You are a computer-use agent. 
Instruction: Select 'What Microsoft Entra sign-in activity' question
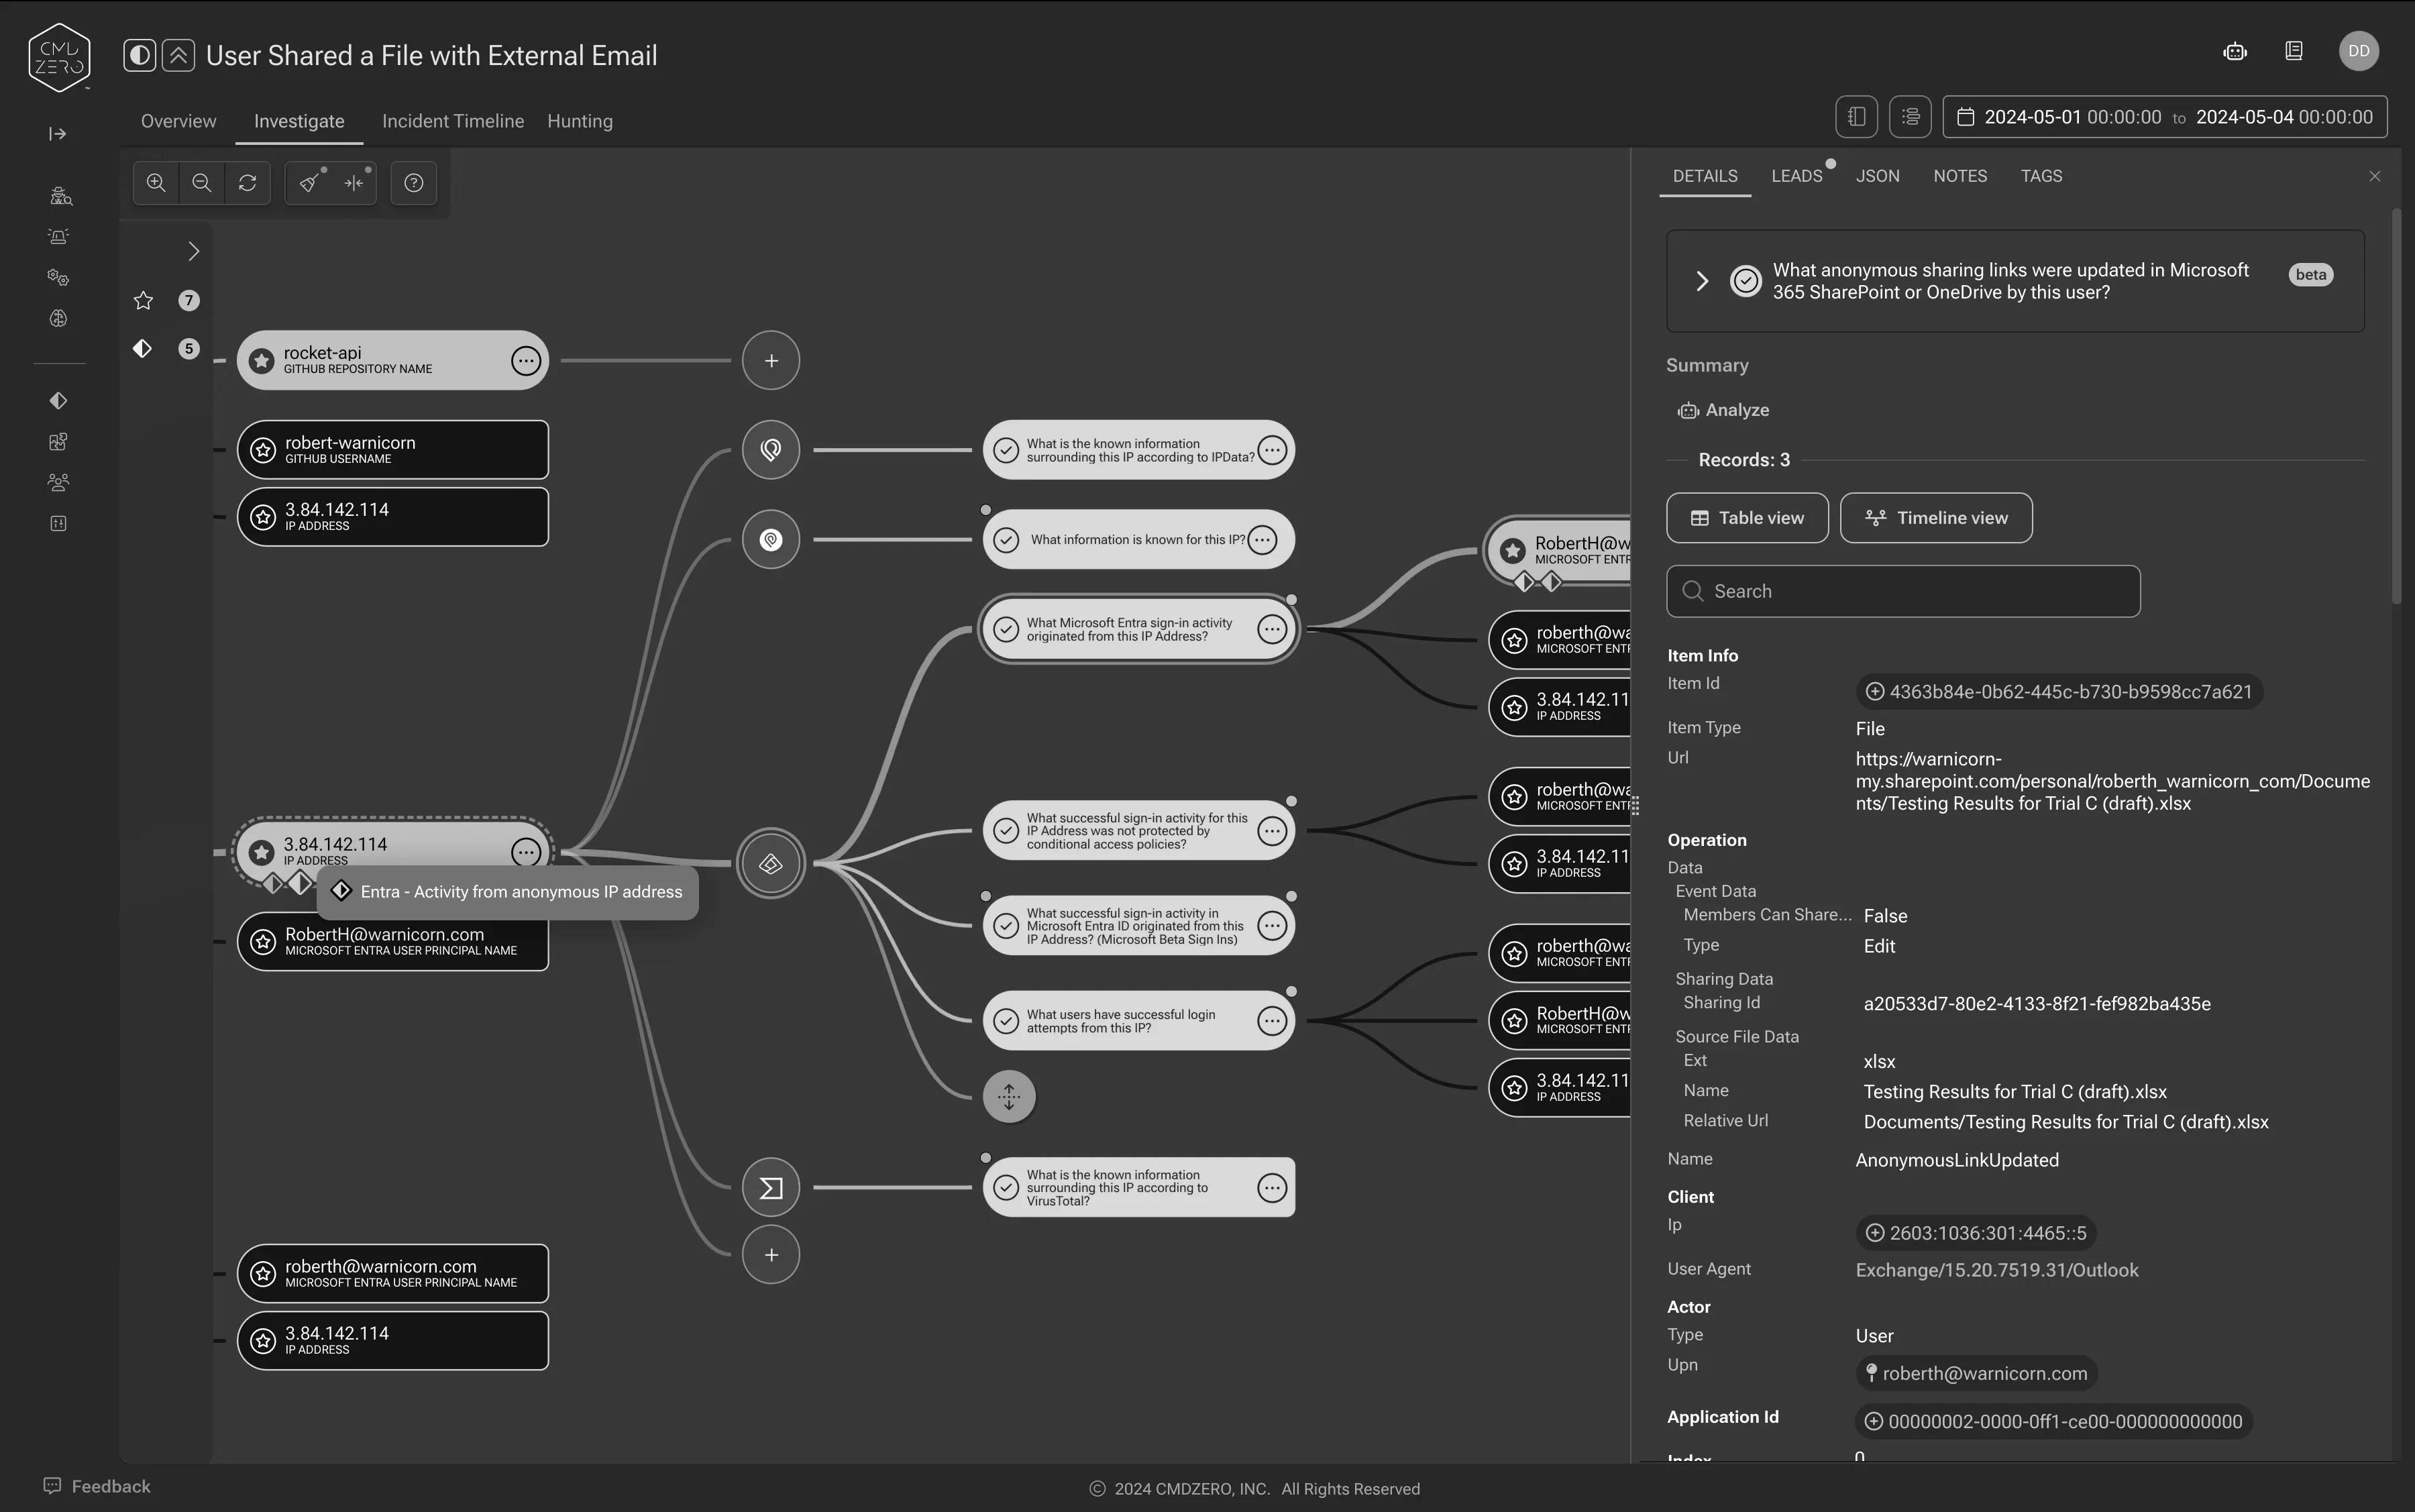[1139, 629]
